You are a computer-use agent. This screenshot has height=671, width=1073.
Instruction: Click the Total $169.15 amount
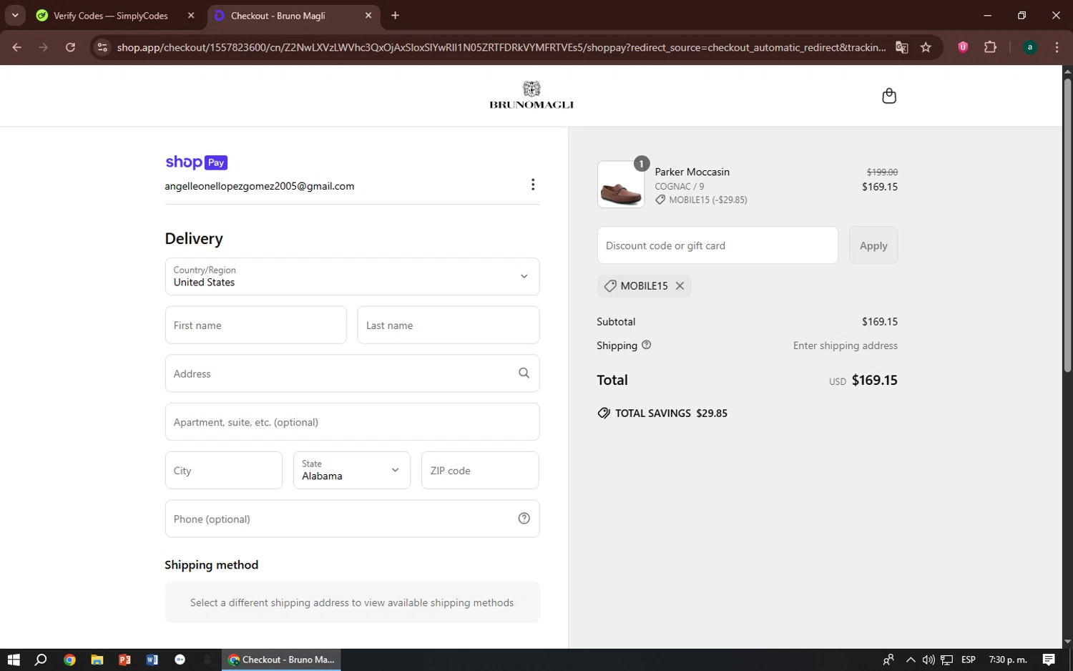(x=874, y=380)
